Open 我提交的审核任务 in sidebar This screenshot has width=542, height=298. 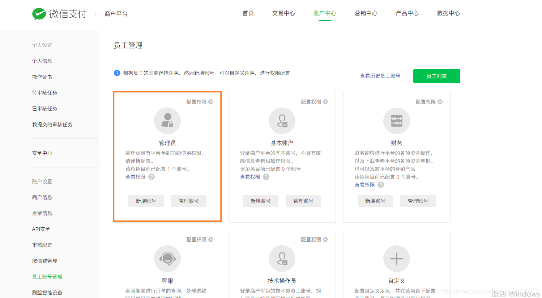pyautogui.click(x=52, y=124)
